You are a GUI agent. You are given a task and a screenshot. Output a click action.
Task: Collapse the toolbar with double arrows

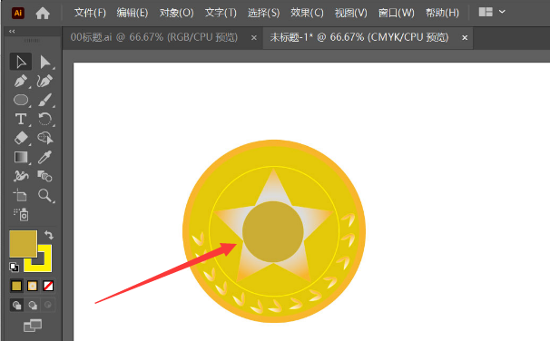[12, 31]
